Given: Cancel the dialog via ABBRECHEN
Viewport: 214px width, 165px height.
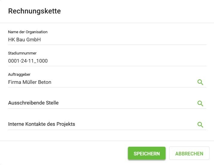Looking at the screenshot, I should (189, 153).
